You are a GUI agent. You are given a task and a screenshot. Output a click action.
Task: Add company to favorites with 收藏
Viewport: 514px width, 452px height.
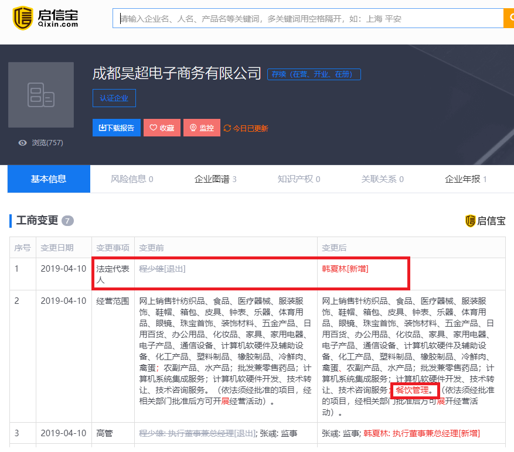162,128
